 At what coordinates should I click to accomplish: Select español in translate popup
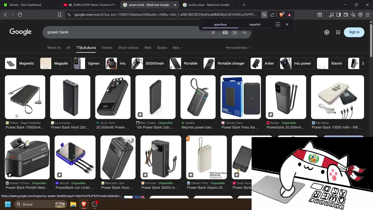point(255,24)
